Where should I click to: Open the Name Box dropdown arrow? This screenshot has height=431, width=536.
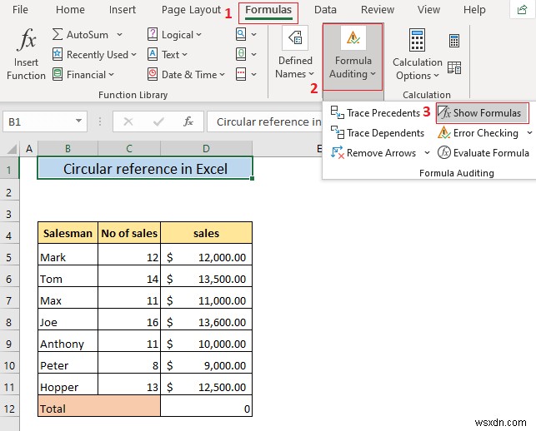(x=78, y=121)
